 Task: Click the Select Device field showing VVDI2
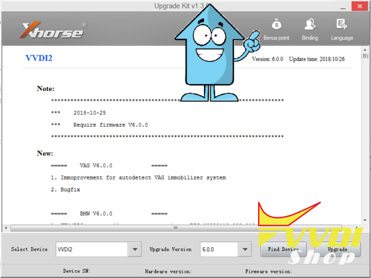pyautogui.click(x=92, y=249)
